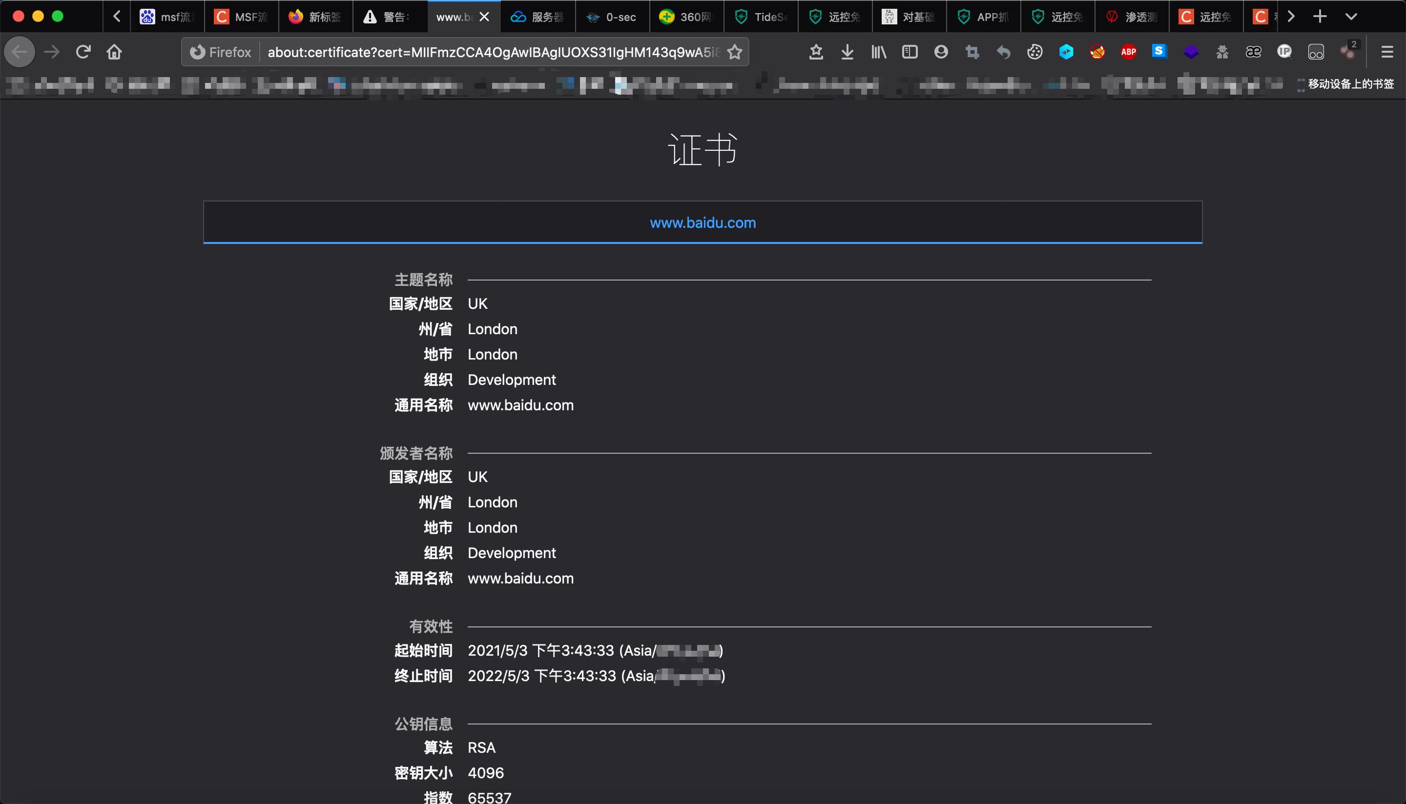Take a screenshot with crop icon
The height and width of the screenshot is (804, 1406).
[x=972, y=52]
